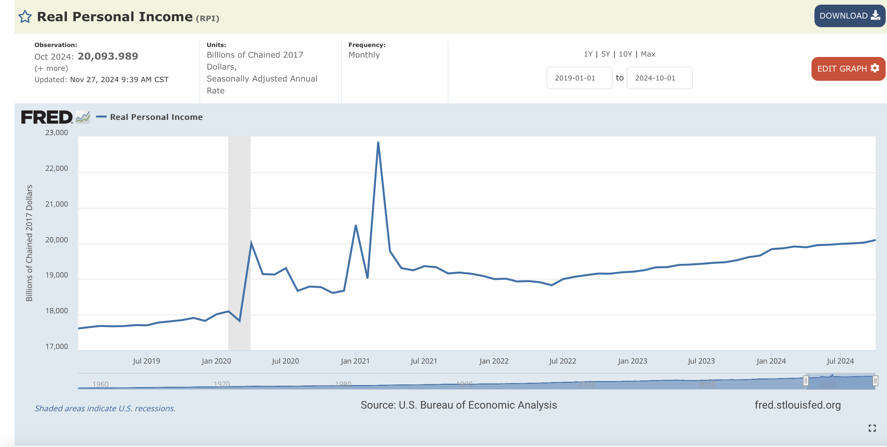
Task: Select the 10Y time range
Action: (x=625, y=54)
